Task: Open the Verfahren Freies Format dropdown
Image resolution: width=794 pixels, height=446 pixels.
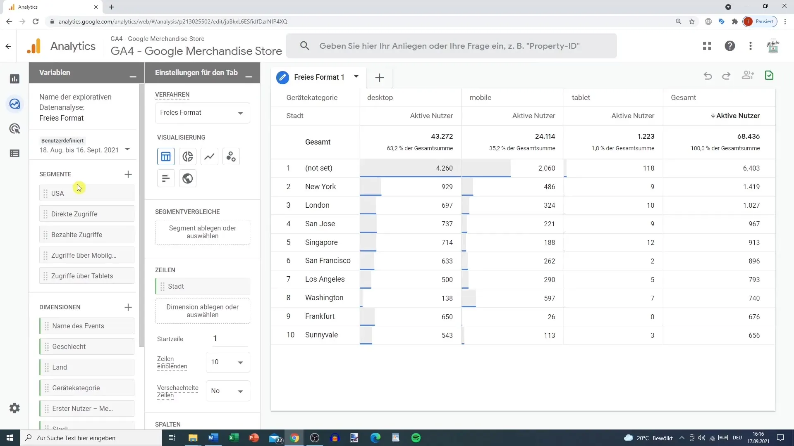Action: click(x=203, y=113)
